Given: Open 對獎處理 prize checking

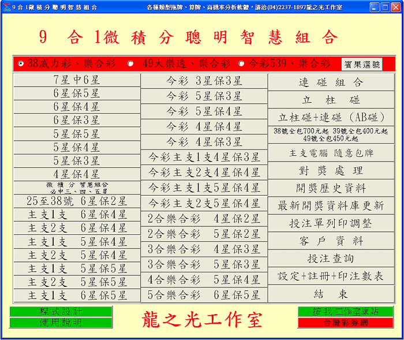Looking at the screenshot, I should click(331, 171).
